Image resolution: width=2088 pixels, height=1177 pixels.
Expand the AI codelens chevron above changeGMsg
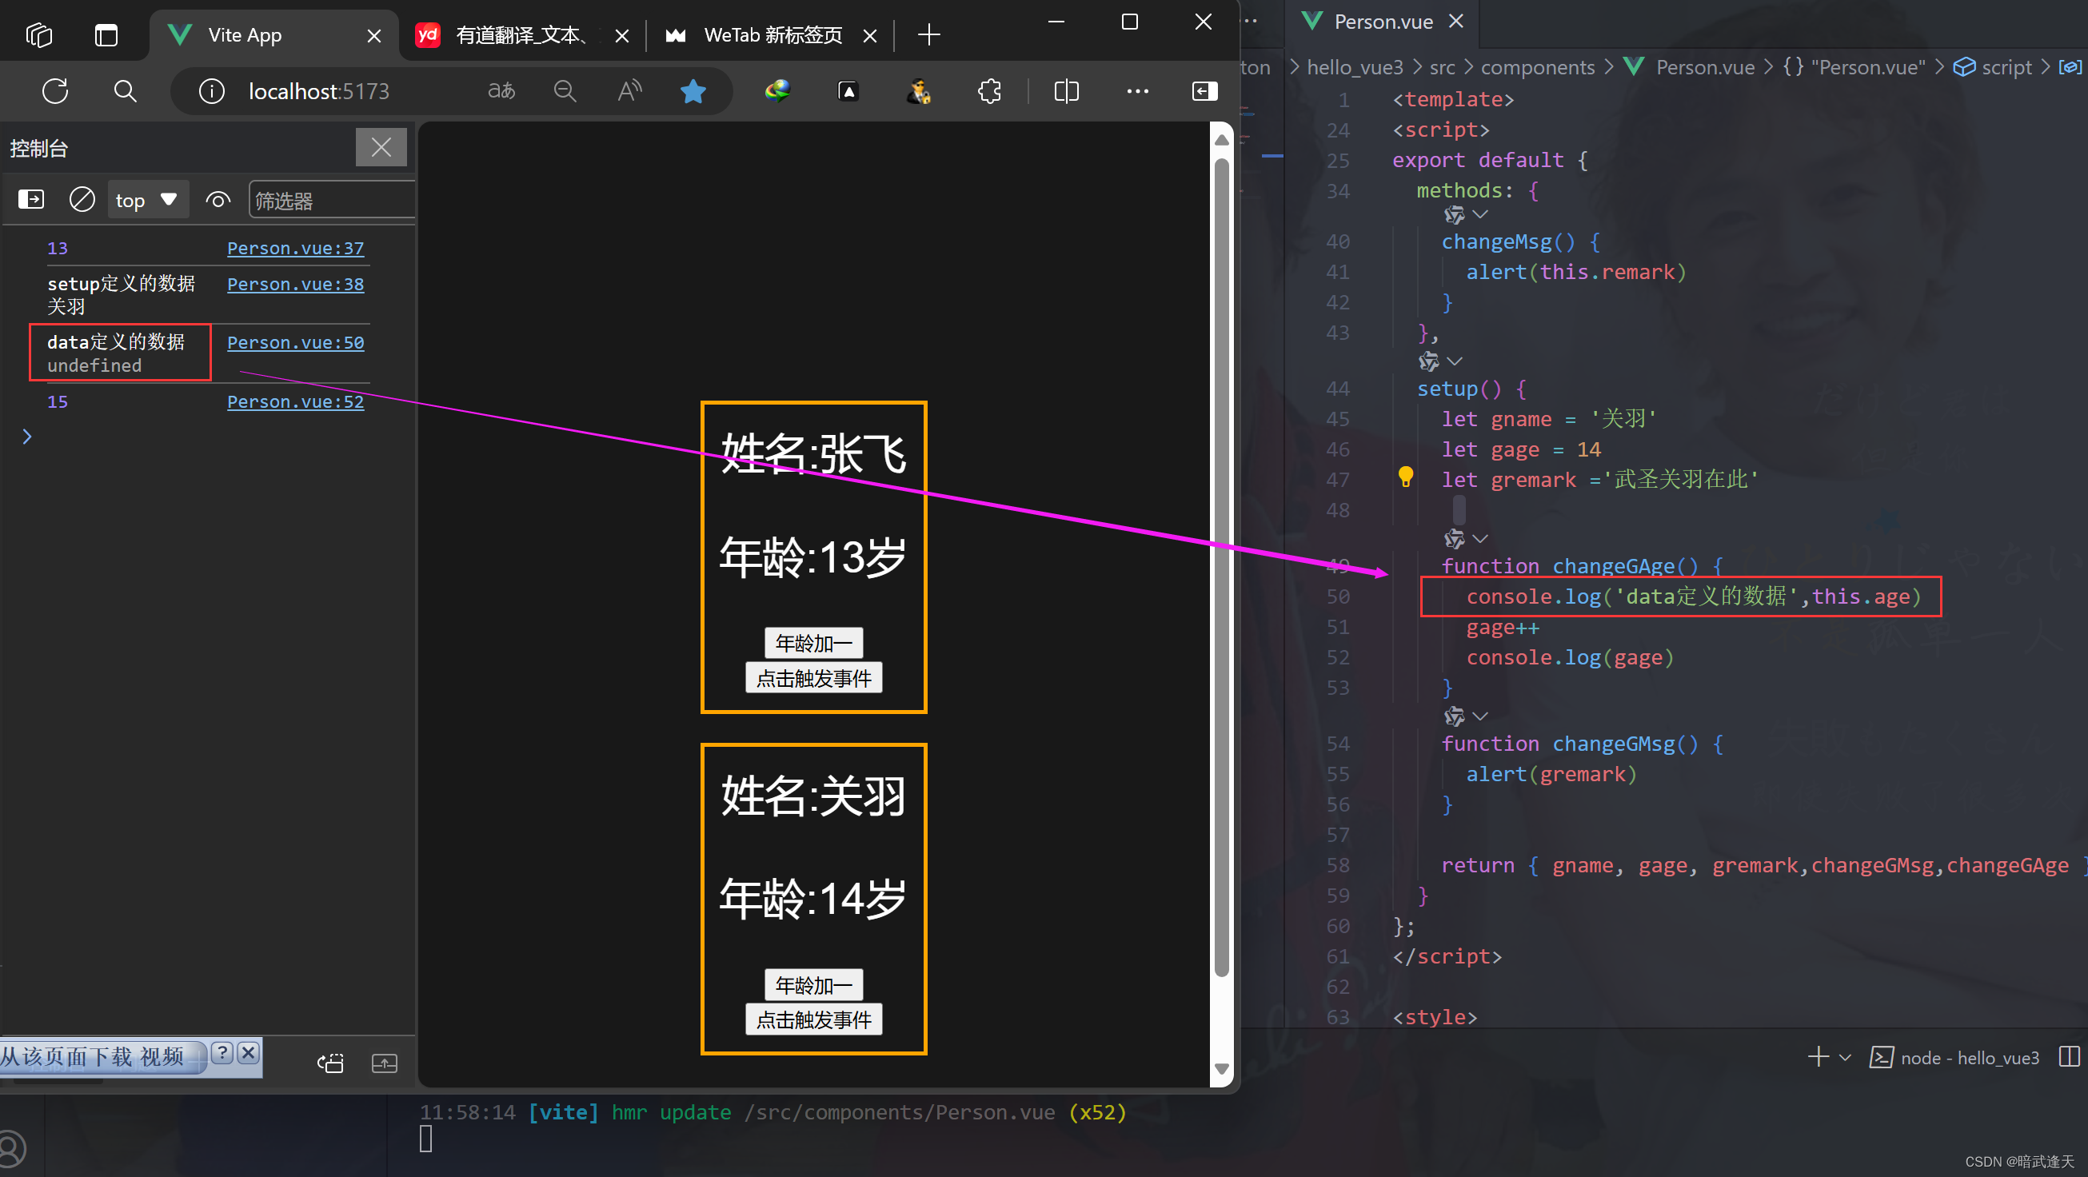pos(1480,716)
